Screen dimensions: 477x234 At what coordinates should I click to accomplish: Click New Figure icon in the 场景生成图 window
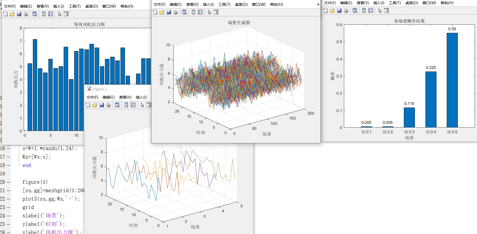tap(155, 12)
